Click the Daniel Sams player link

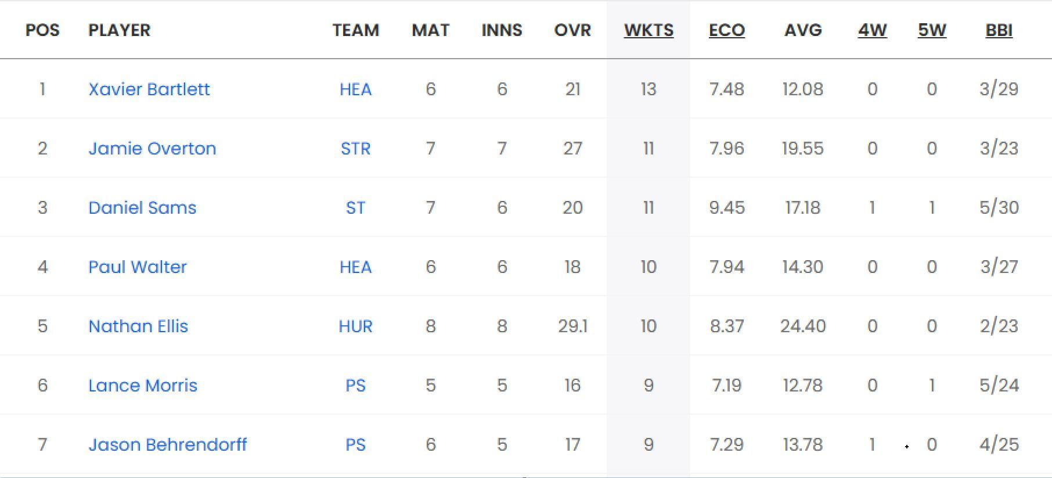(142, 207)
